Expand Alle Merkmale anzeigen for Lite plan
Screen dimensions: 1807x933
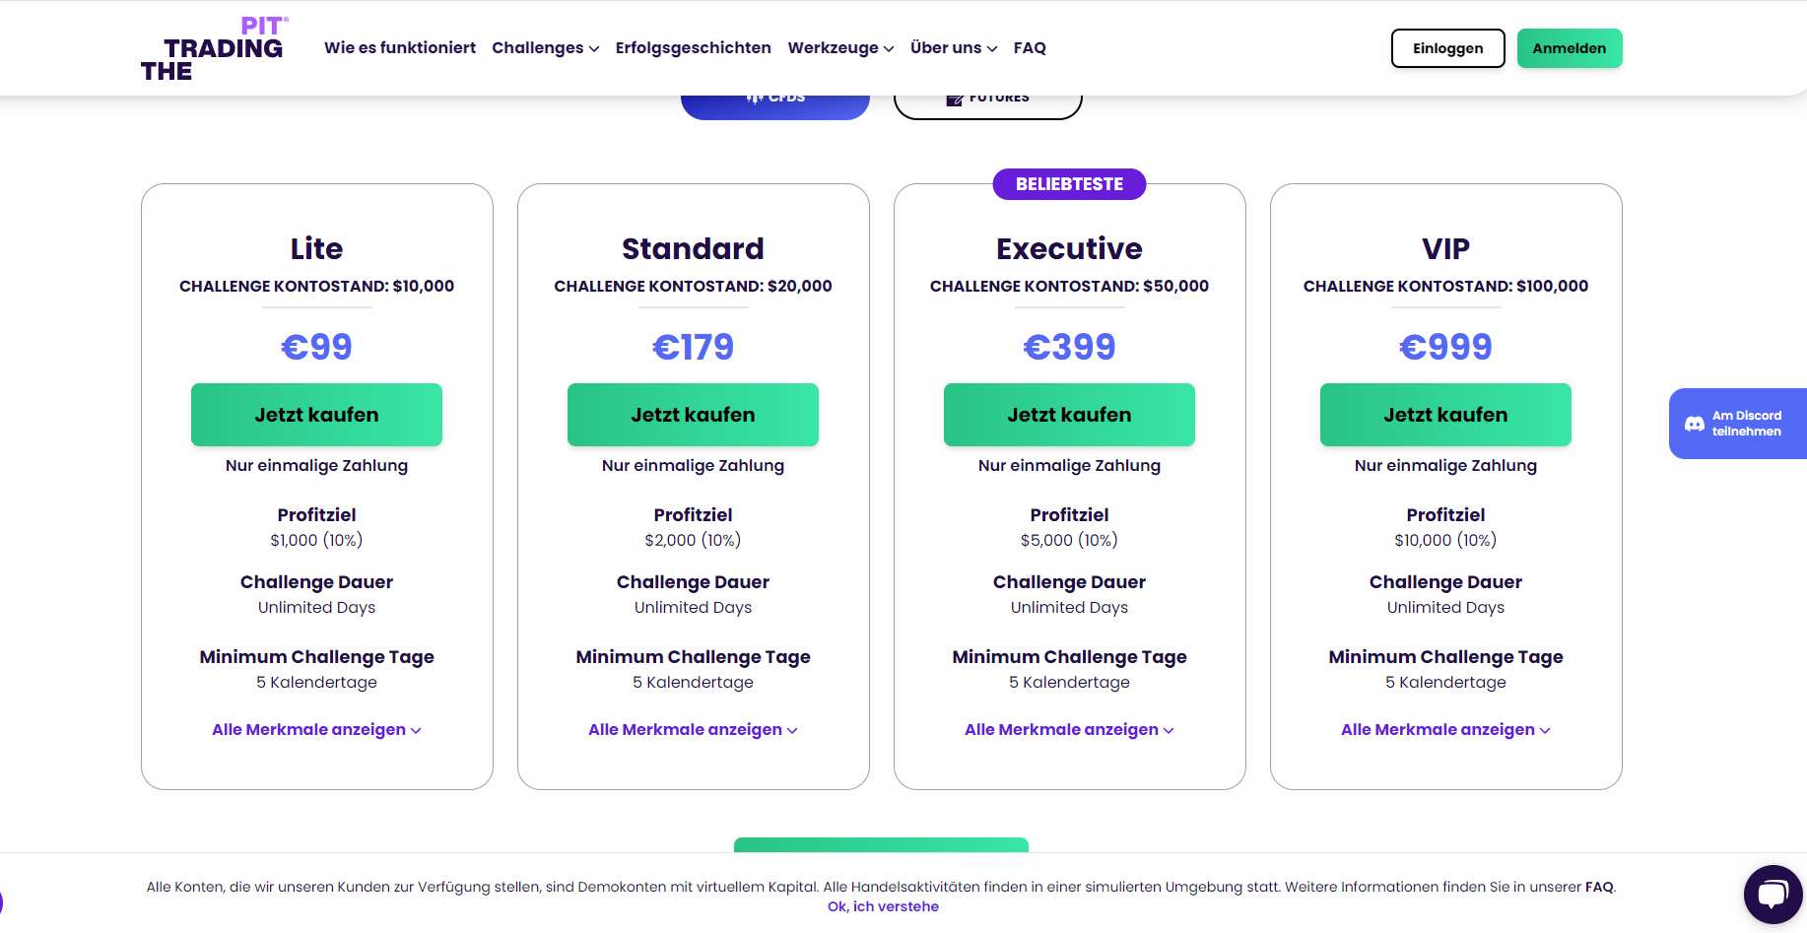[316, 730]
